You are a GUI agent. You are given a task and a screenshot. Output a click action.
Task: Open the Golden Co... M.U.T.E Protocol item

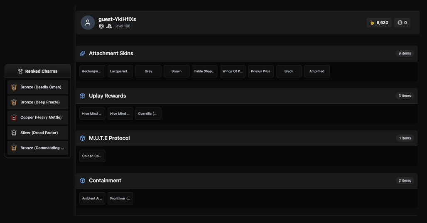point(92,156)
